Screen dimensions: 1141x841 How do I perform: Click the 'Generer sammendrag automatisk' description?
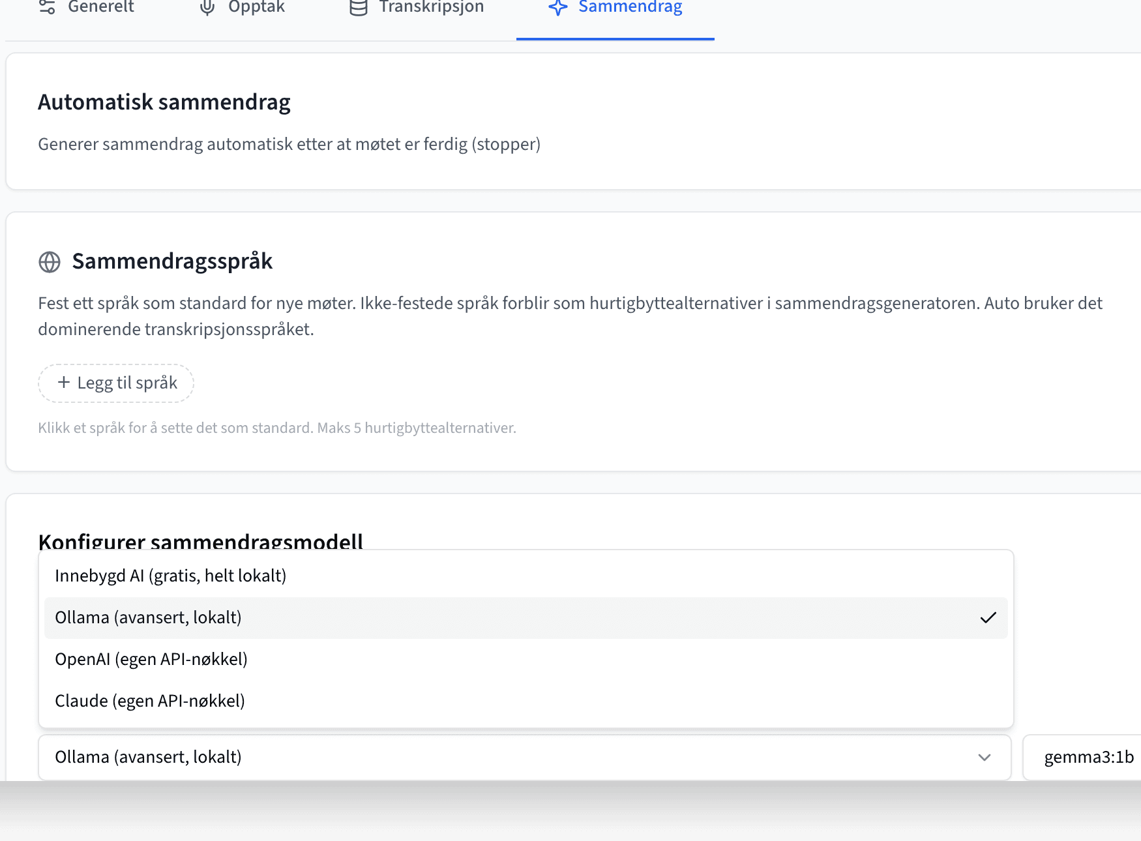pos(289,144)
